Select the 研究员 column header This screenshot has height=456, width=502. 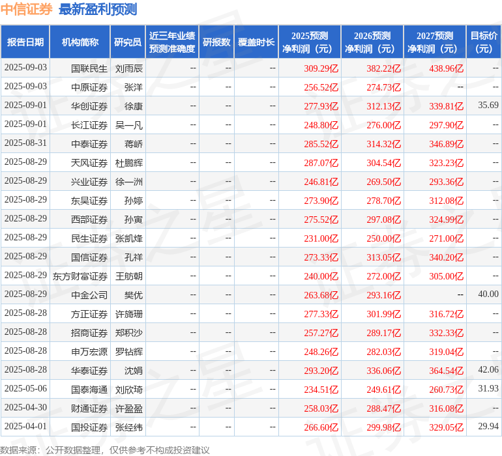(128, 42)
